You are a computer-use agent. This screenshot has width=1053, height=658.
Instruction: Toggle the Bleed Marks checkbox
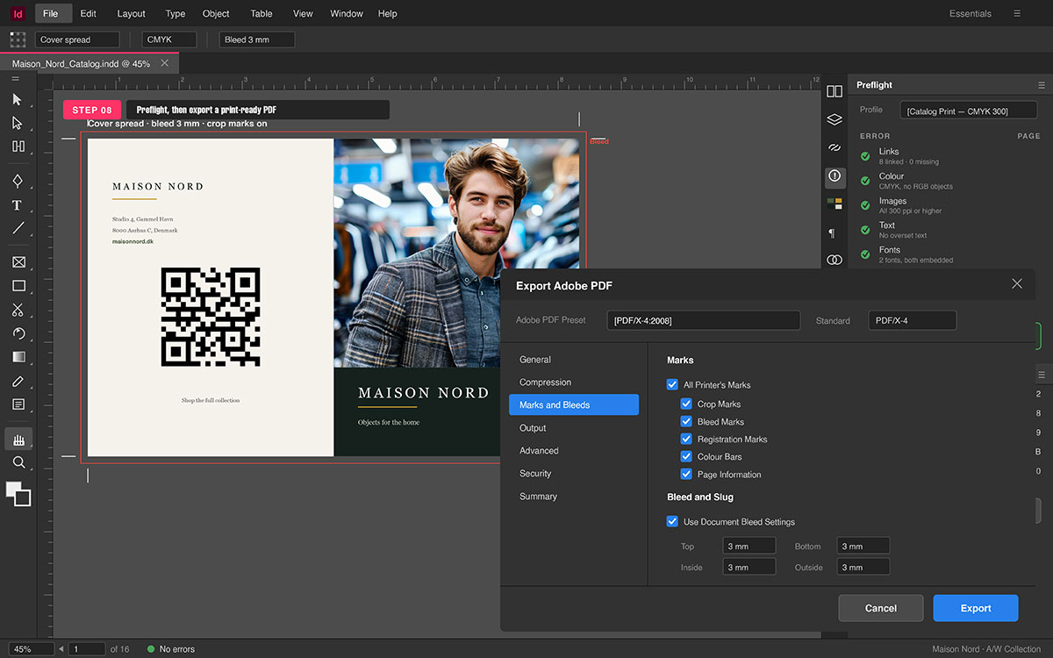point(686,422)
